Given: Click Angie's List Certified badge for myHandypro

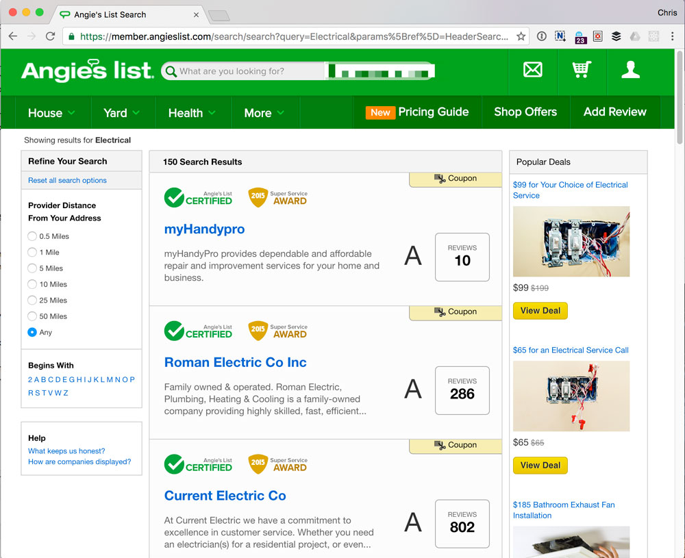Looking at the screenshot, I should (x=198, y=198).
